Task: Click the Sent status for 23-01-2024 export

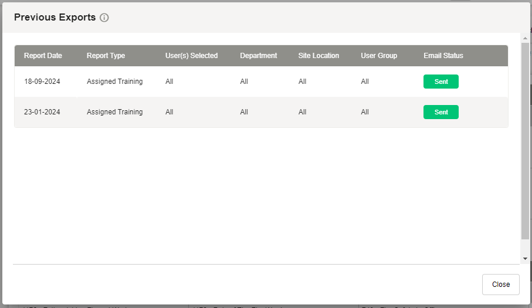Action: (440, 112)
